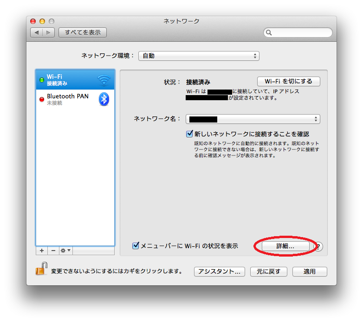The image size is (363, 322).
Task: Select the Bluetooth PAN service in the sidebar
Action: point(75,99)
